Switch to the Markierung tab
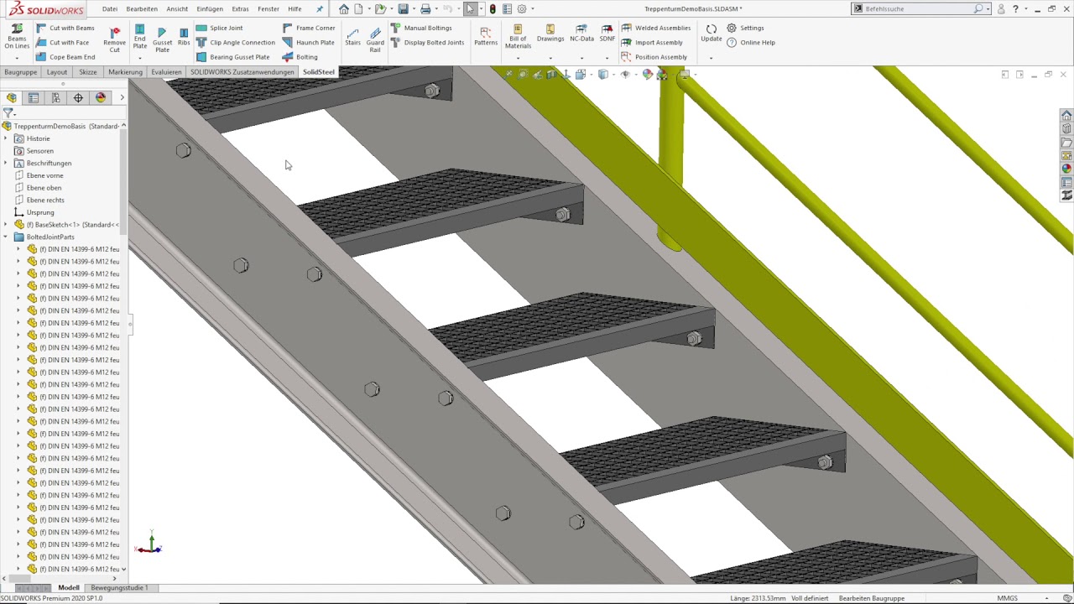This screenshot has height=604, width=1074. click(x=125, y=72)
